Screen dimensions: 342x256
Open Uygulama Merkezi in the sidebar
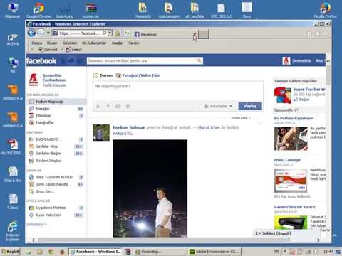[51, 208]
